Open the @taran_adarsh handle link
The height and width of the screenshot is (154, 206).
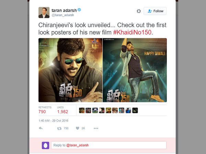(x=63, y=15)
